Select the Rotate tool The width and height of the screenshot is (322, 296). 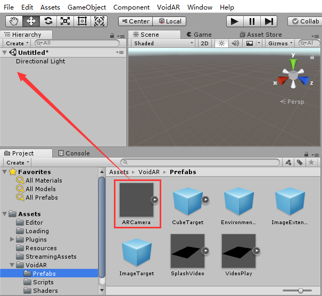pyautogui.click(x=48, y=21)
